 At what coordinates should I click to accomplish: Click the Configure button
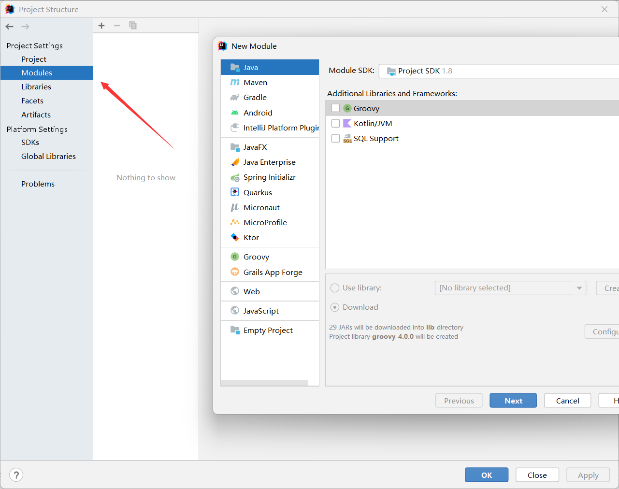point(602,331)
